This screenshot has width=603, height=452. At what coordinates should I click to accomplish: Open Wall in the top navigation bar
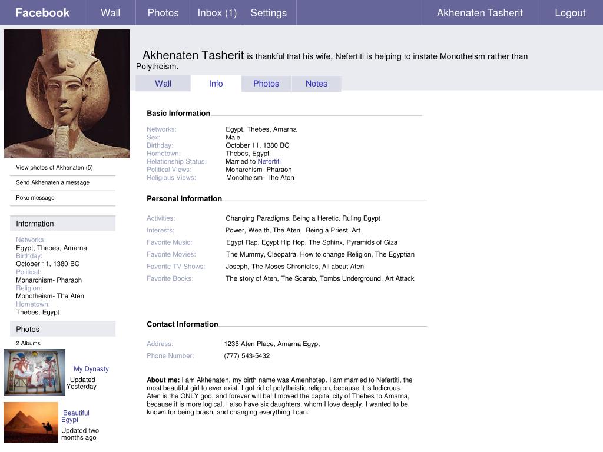tap(110, 13)
